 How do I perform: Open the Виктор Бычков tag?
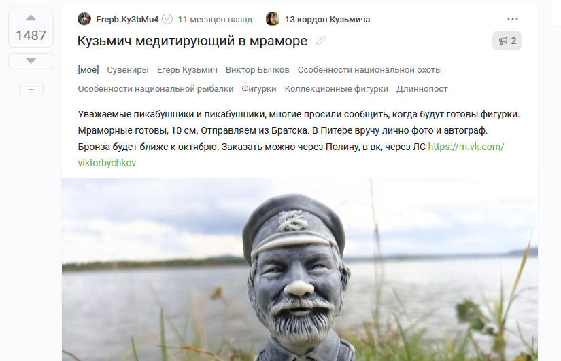[x=258, y=70]
